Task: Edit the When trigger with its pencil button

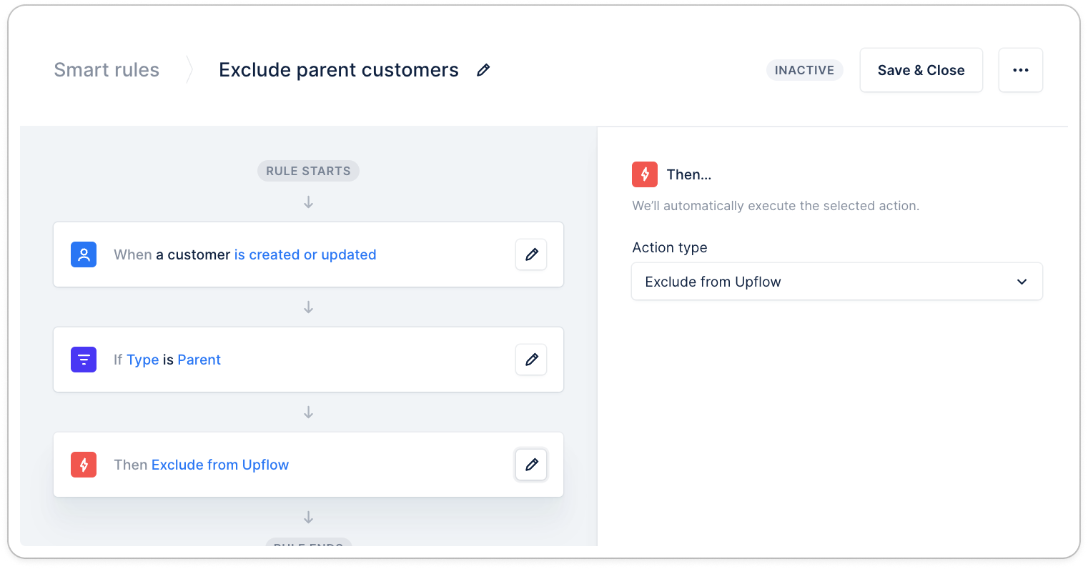Action: pyautogui.click(x=531, y=254)
